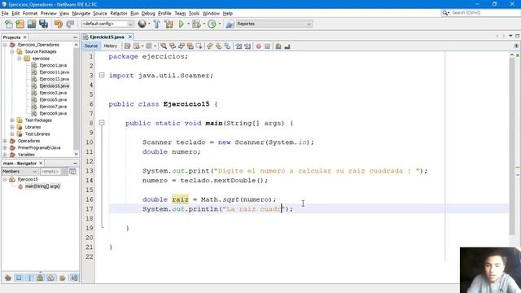The image size is (521, 293).
Task: Close the Ejercicio15.java tab
Action: coord(130,37)
